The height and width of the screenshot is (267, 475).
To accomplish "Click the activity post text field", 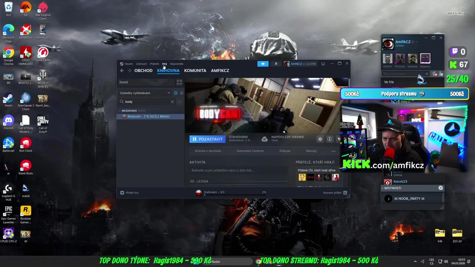I will coord(238,171).
